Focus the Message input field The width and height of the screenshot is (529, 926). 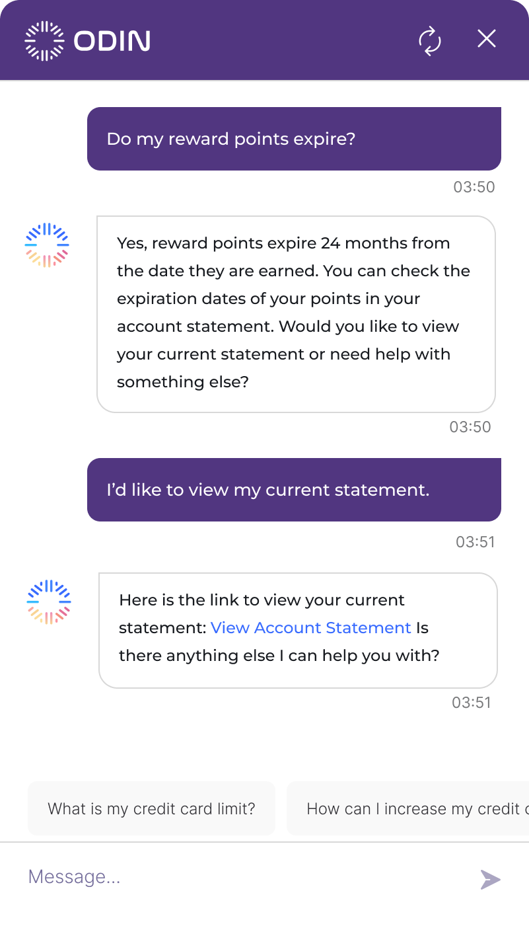click(244, 877)
